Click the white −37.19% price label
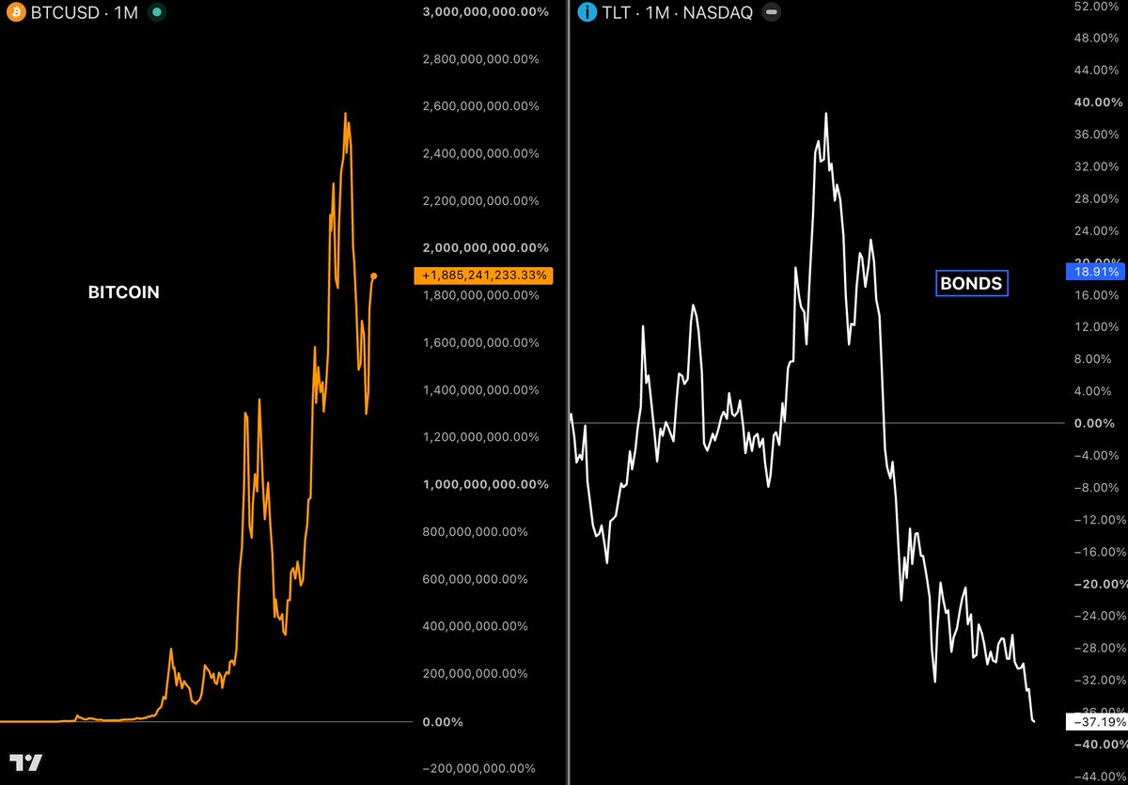 pos(1096,722)
